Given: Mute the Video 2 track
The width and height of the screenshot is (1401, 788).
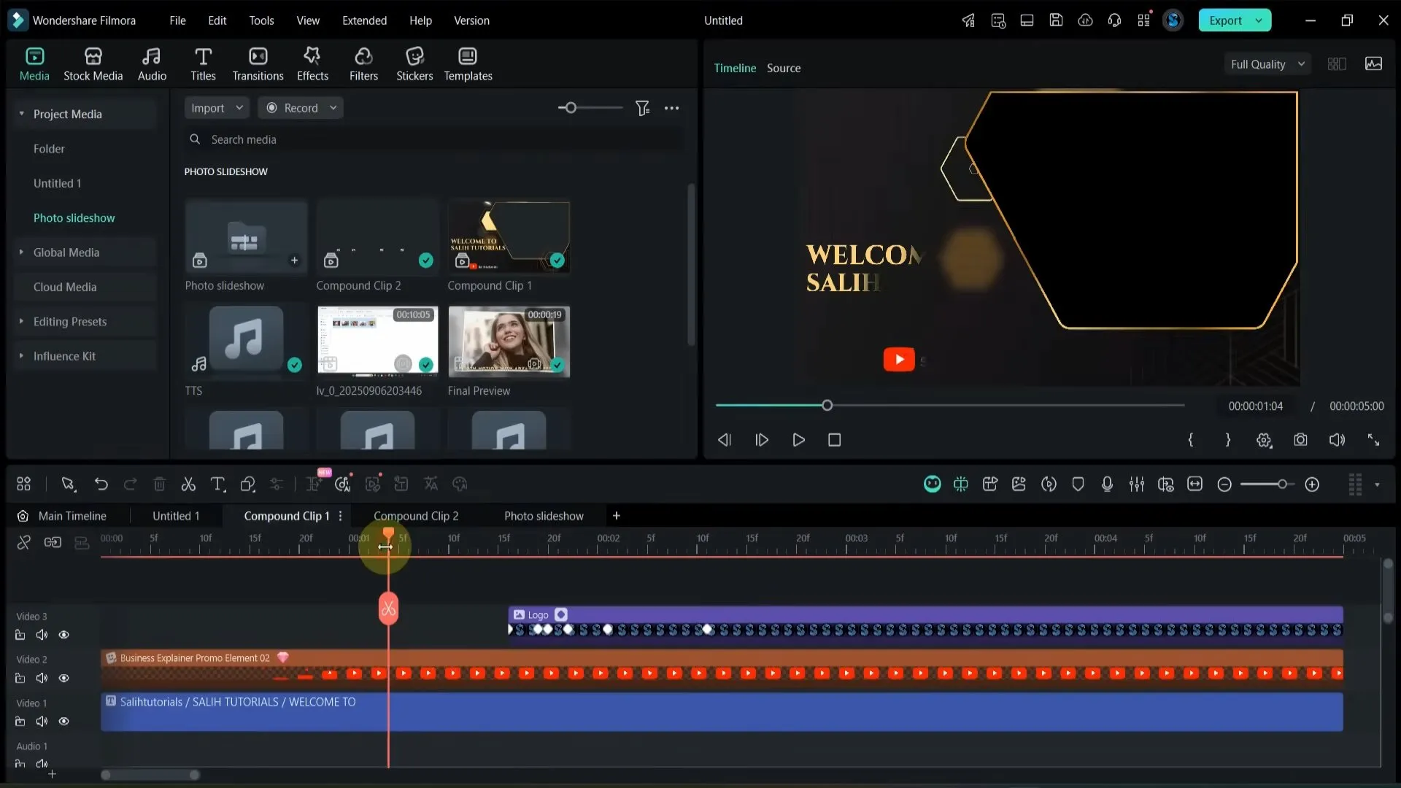Looking at the screenshot, I should pos(42,678).
